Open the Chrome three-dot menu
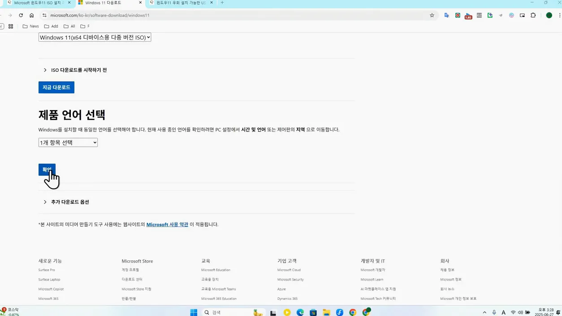Image resolution: width=562 pixels, height=316 pixels. [x=559, y=15]
